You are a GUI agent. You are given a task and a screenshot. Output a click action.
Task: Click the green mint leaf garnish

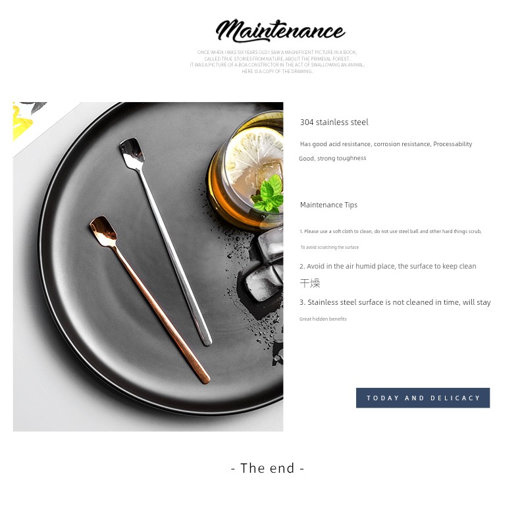pos(268,194)
